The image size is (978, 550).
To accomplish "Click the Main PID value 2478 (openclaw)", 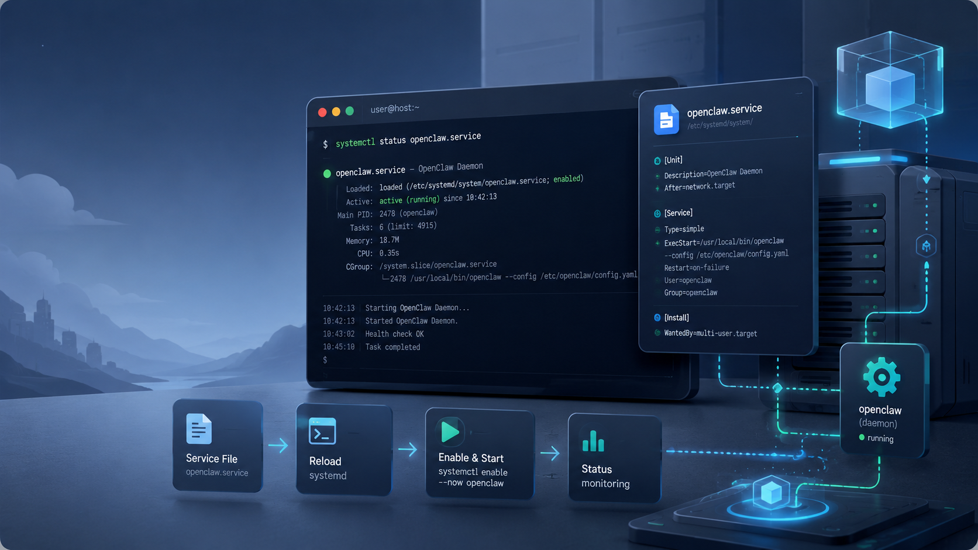I will coord(408,213).
